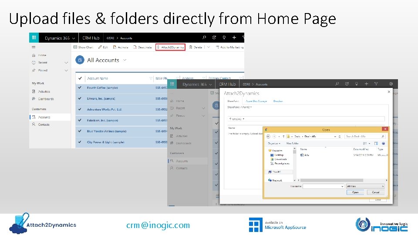Image resolution: width=418 pixels, height=235 pixels.
Task: Click the search magnifier in the right screenshot's top bar
Action: (337, 84)
